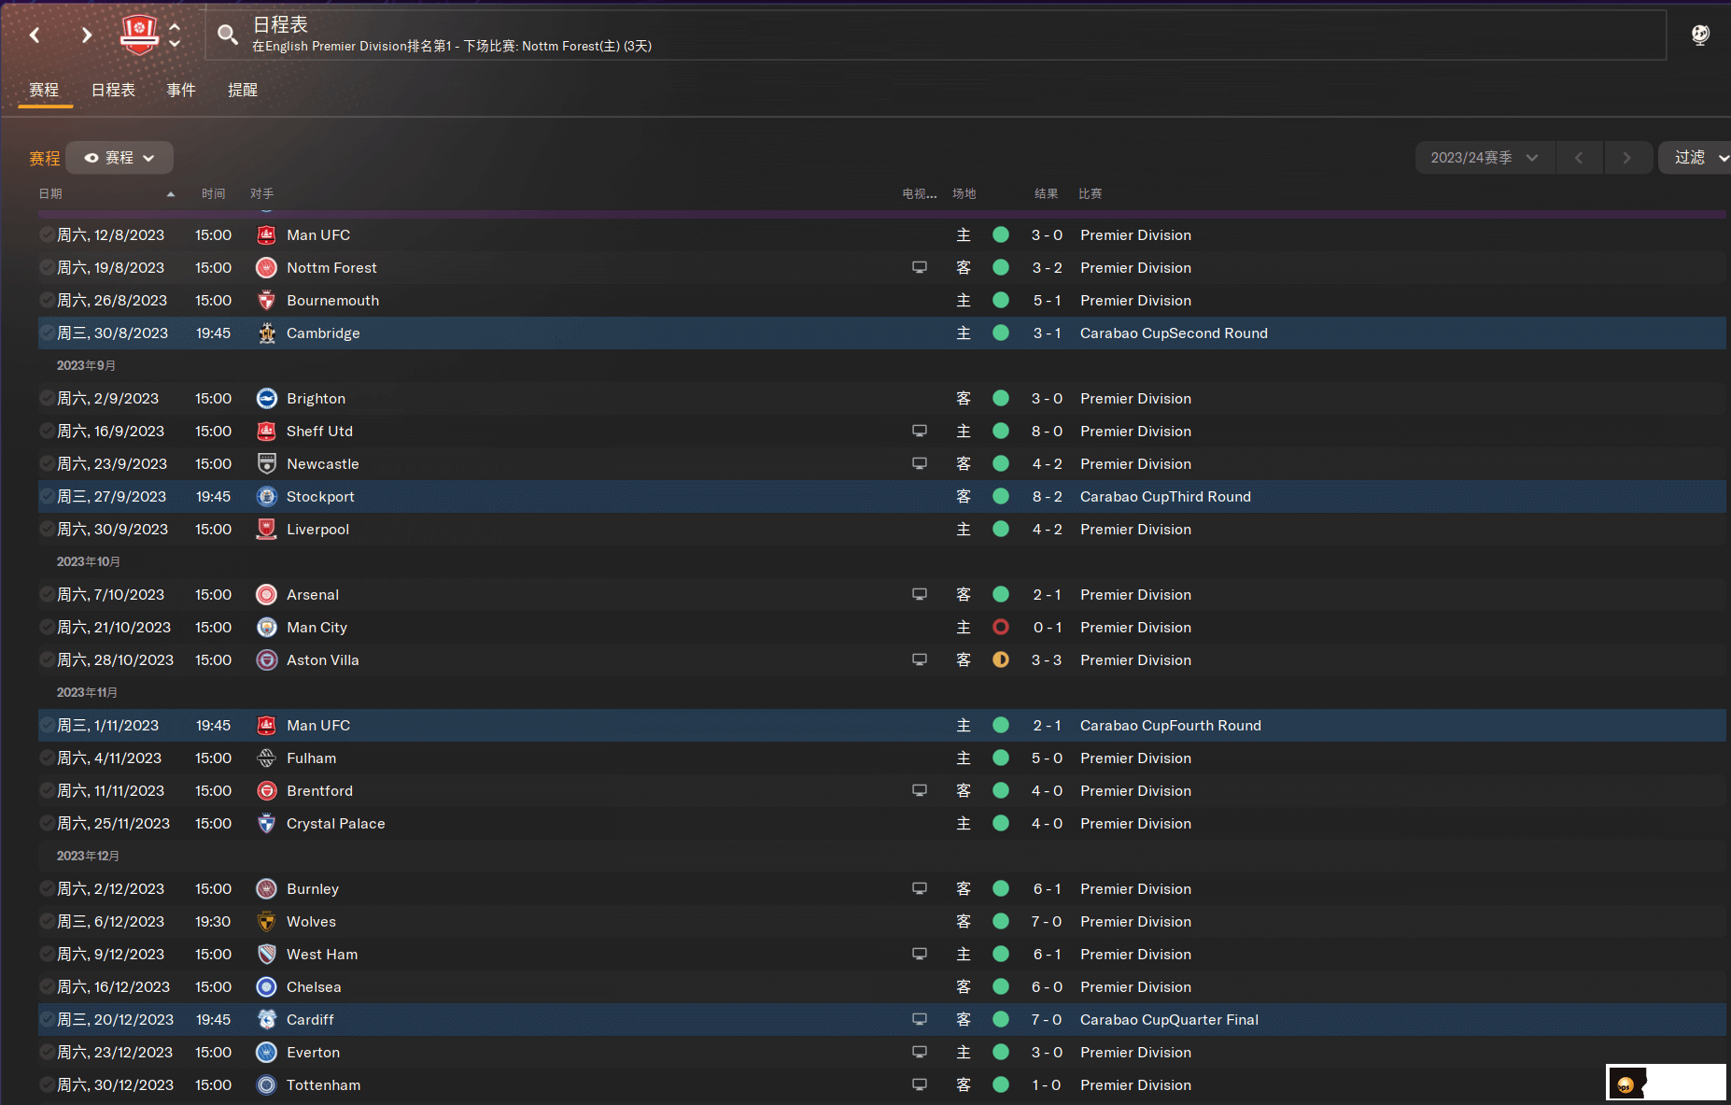Expand the 过滤 filter dropdown
Screen dimensions: 1731x1105
tap(1696, 158)
